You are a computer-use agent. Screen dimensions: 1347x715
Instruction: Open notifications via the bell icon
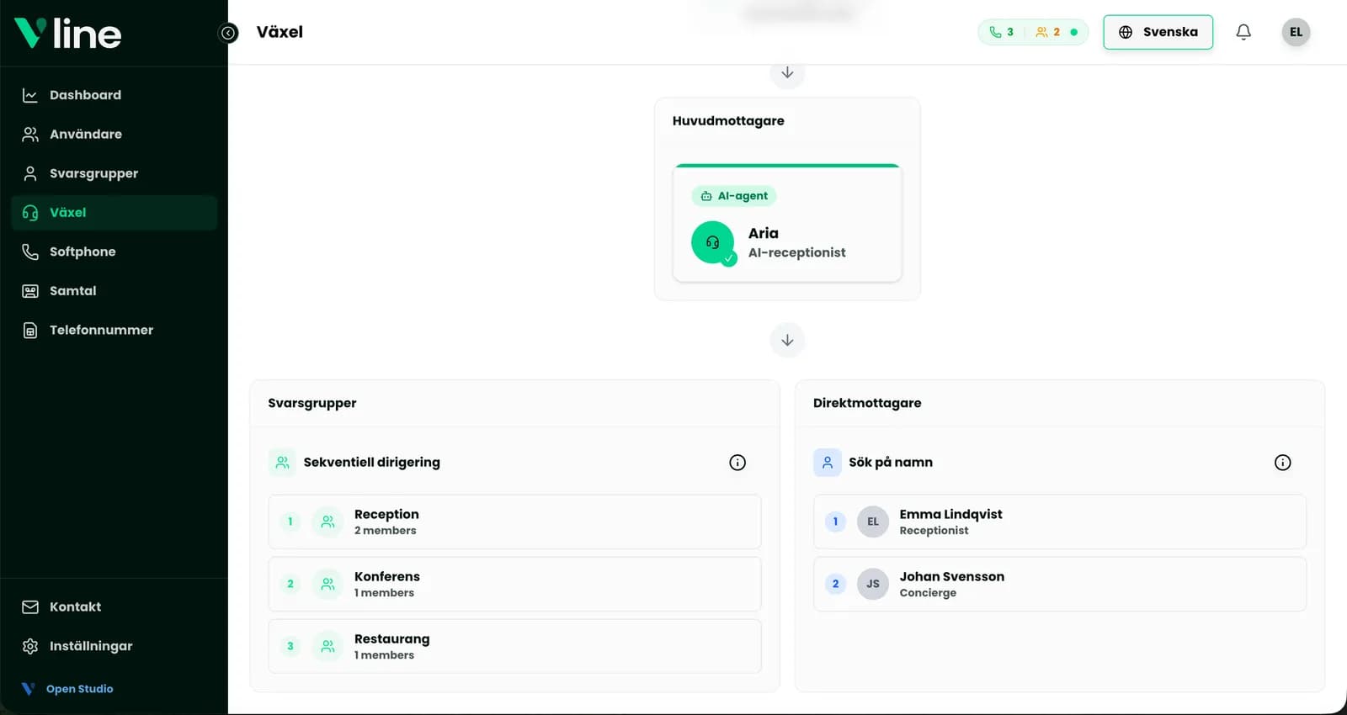coord(1243,32)
